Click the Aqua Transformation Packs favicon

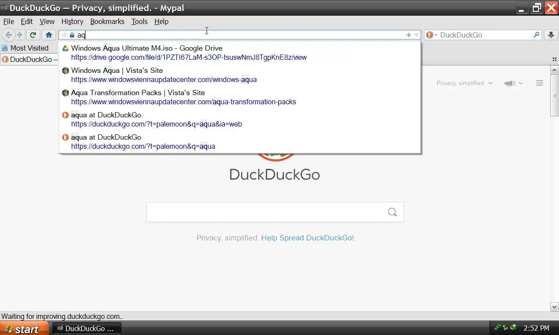click(66, 93)
